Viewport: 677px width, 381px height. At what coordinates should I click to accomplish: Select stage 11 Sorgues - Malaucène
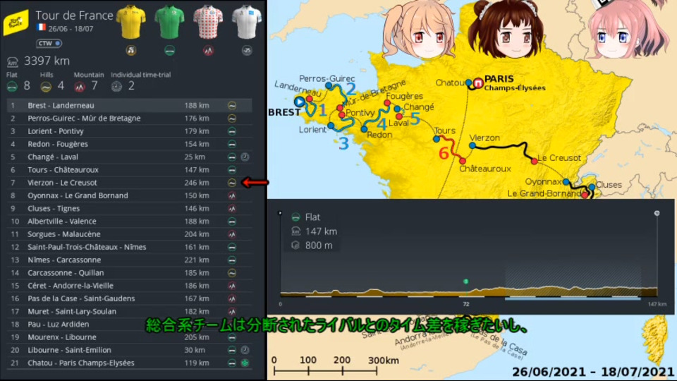[x=130, y=234]
